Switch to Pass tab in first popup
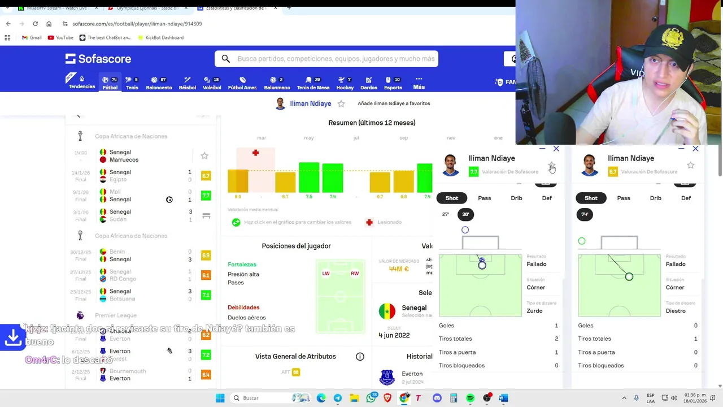723x407 pixels. pyautogui.click(x=485, y=198)
